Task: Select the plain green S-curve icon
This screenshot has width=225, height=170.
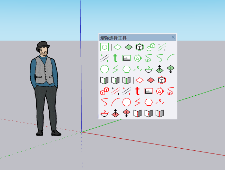Action: tap(160, 58)
